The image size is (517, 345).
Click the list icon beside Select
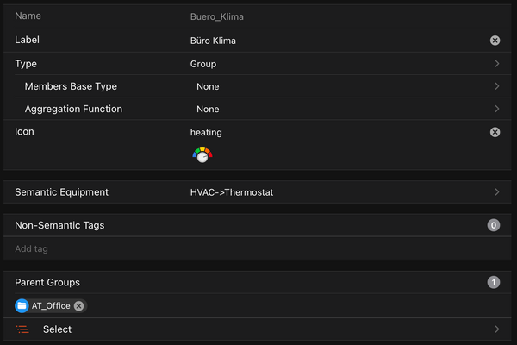coord(22,329)
